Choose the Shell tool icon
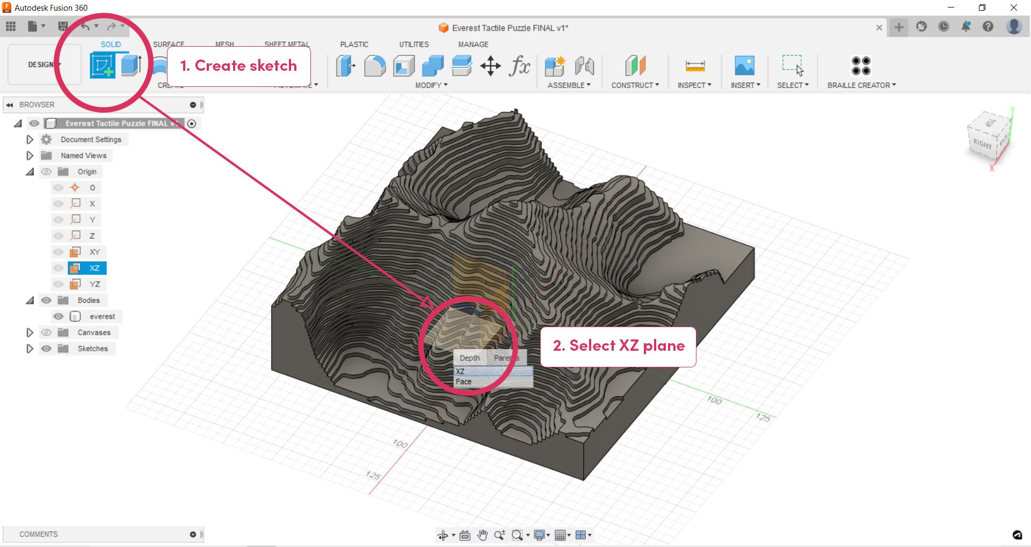This screenshot has height=547, width=1031. 404,66
